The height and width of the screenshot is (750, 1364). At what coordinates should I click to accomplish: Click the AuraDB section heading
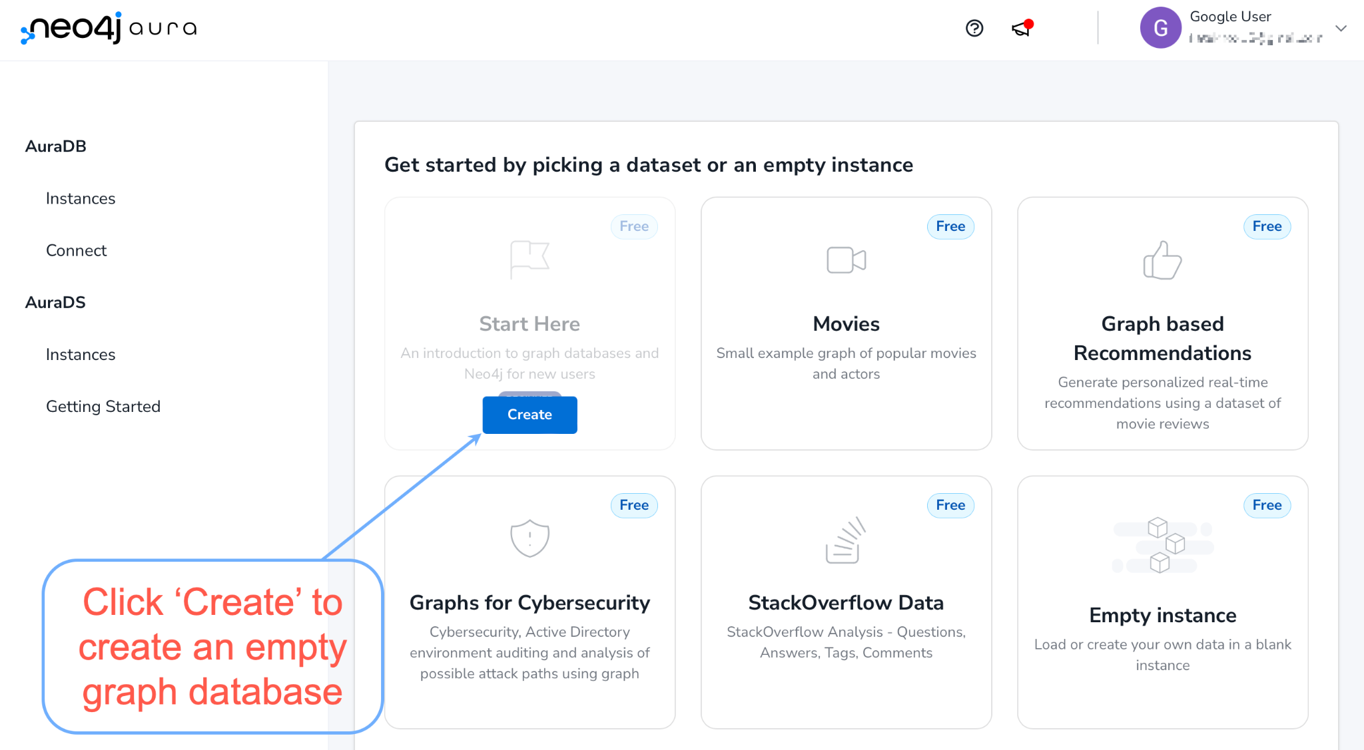click(x=56, y=146)
